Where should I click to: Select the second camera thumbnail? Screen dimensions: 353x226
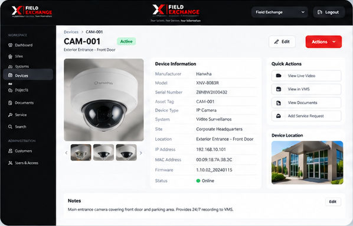[103, 153]
